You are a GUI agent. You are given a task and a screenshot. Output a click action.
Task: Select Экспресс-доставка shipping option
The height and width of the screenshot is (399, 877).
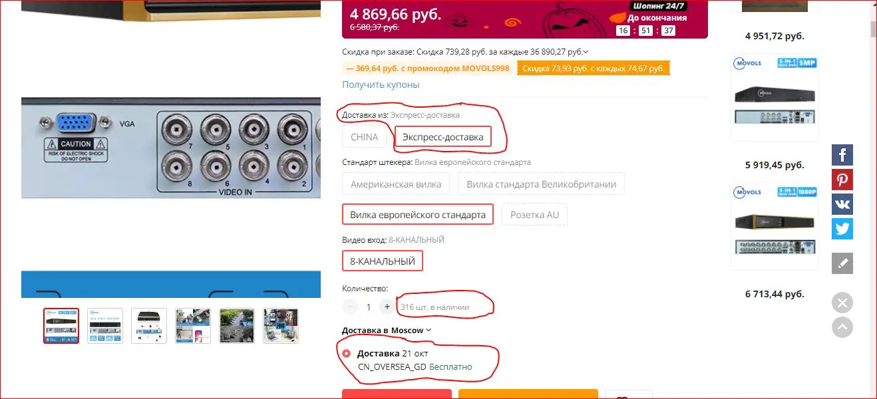442,137
